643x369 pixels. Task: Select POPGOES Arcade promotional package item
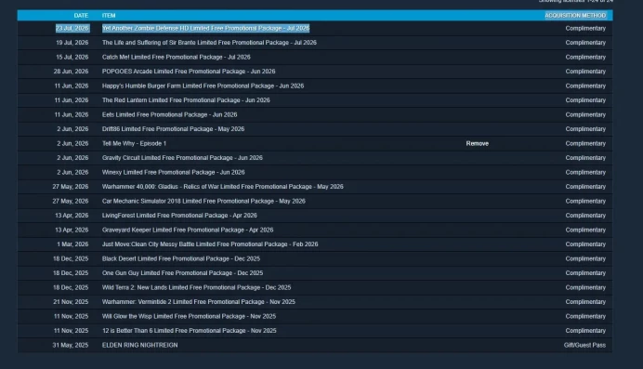[189, 72]
